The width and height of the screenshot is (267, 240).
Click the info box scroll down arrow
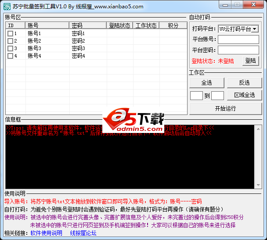[x=258, y=185]
